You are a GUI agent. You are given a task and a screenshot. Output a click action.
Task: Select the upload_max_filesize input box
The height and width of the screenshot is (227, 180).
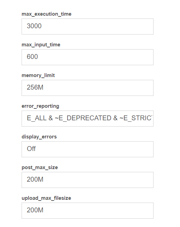(x=87, y=211)
